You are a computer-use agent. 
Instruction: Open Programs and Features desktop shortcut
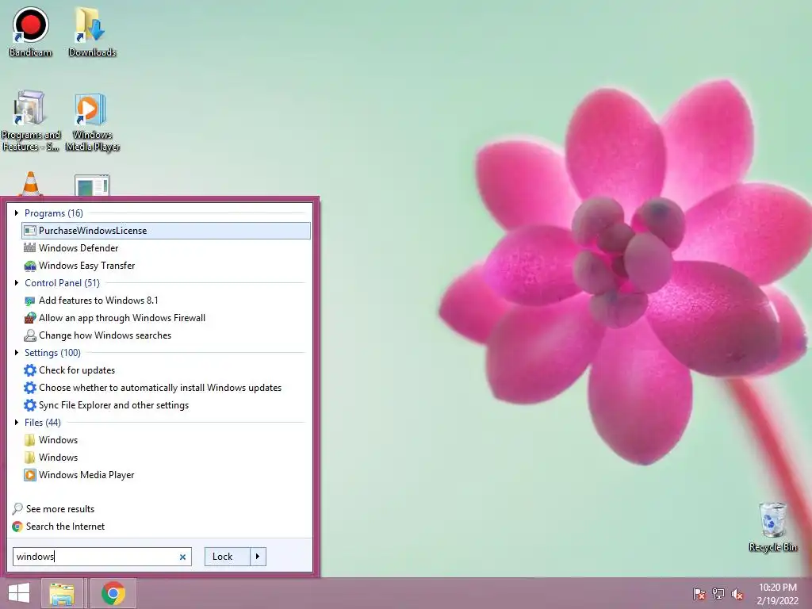click(30, 121)
